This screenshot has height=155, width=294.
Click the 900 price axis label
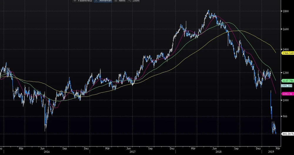tap(285, 116)
